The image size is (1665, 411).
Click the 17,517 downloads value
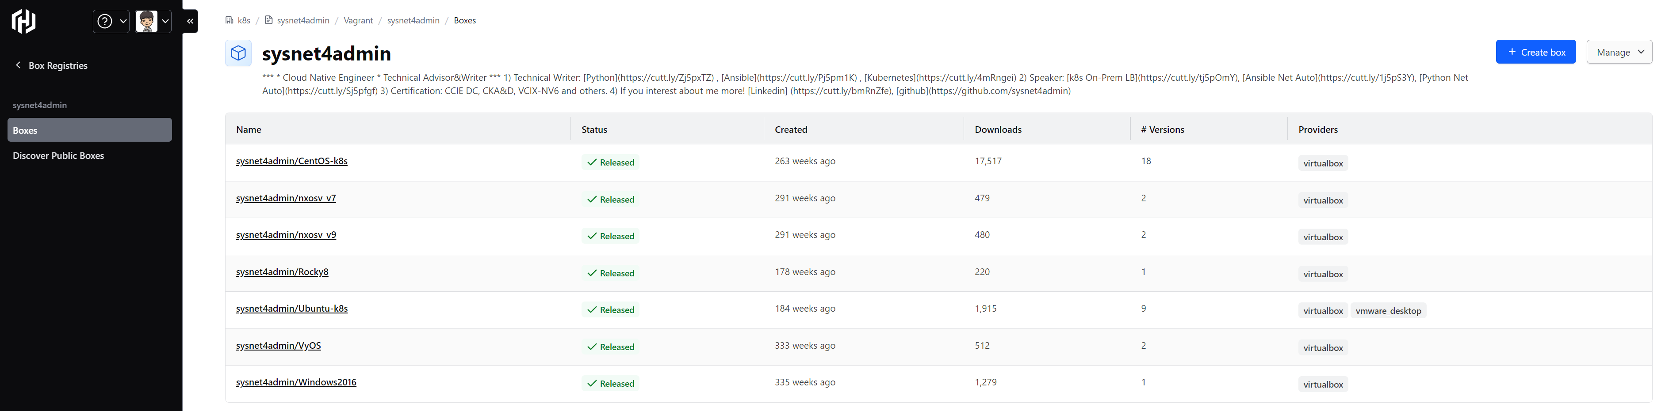pyautogui.click(x=988, y=161)
